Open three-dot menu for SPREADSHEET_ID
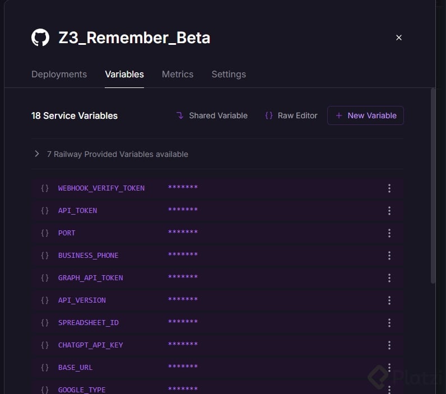Screen dimensions: 446x394 [389, 323]
